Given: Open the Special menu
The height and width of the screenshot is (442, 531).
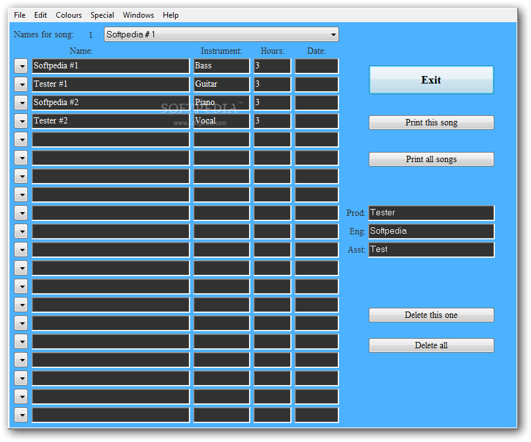Looking at the screenshot, I should (x=102, y=15).
